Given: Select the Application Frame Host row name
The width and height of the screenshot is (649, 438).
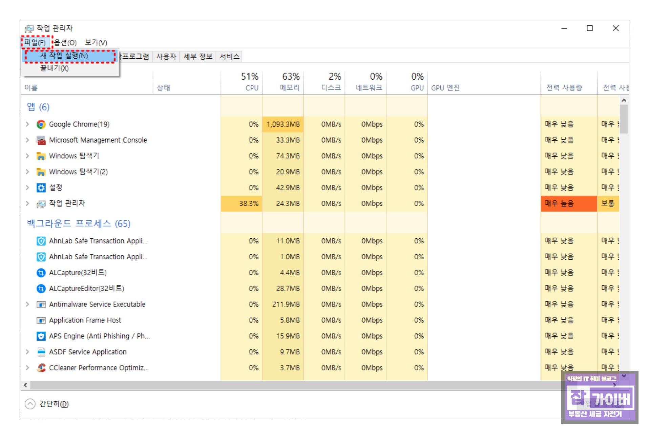Looking at the screenshot, I should tap(85, 320).
